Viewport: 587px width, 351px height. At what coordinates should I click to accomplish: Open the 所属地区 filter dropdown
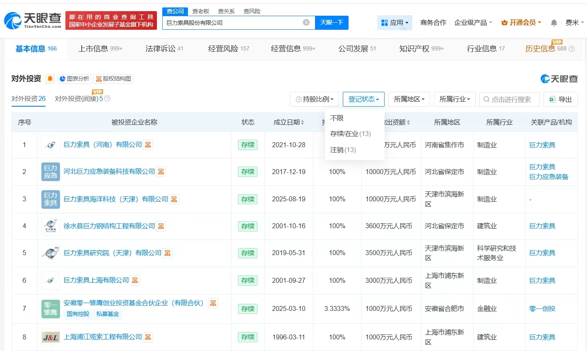tap(409, 99)
